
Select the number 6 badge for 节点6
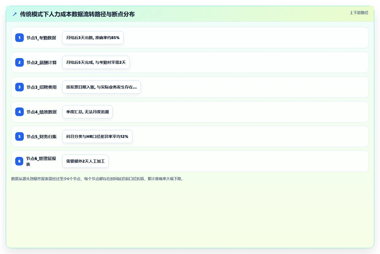click(20, 161)
